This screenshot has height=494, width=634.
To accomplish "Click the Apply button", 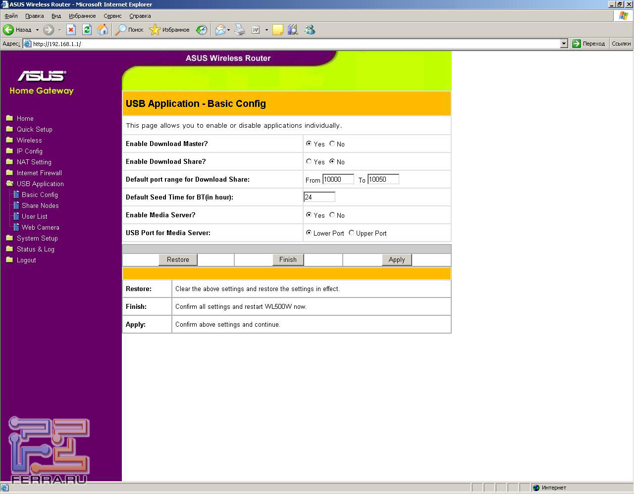I will pos(397,259).
